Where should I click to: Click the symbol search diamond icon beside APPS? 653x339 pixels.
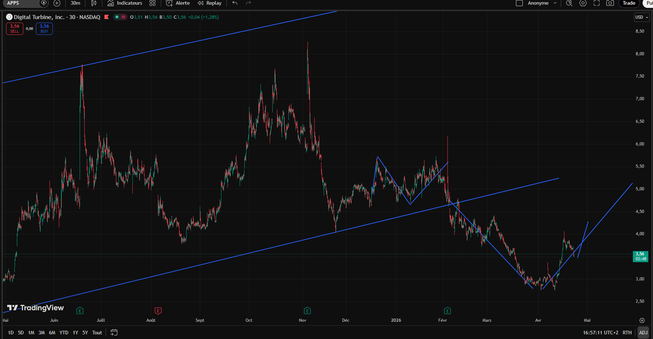tap(44, 3)
